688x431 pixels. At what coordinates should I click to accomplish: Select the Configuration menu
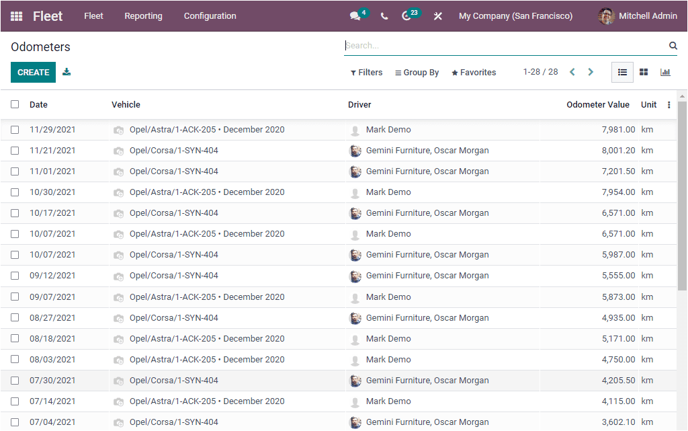(209, 15)
